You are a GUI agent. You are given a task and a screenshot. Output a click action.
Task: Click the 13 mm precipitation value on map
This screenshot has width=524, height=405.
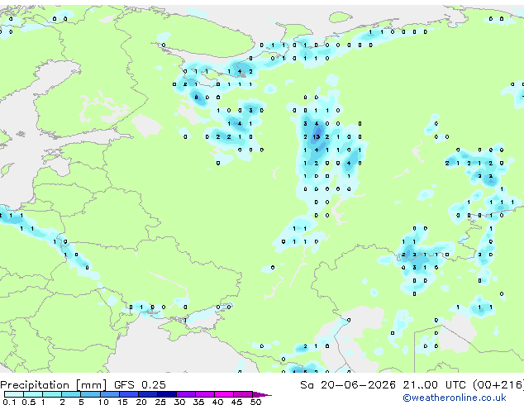[x=317, y=136]
